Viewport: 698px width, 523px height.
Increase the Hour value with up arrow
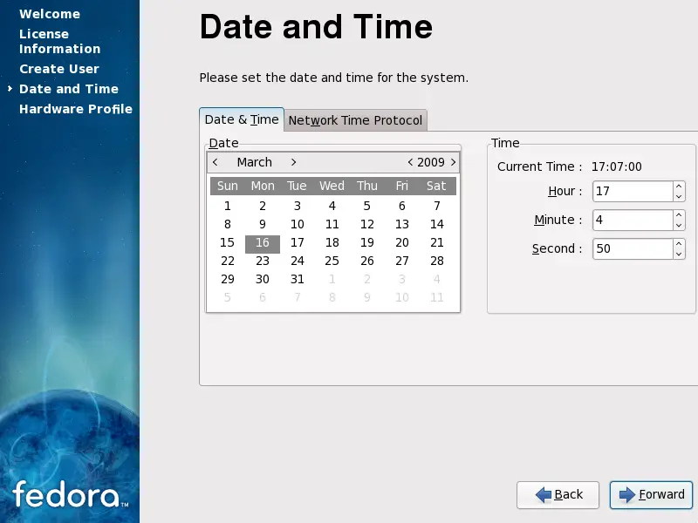679,186
